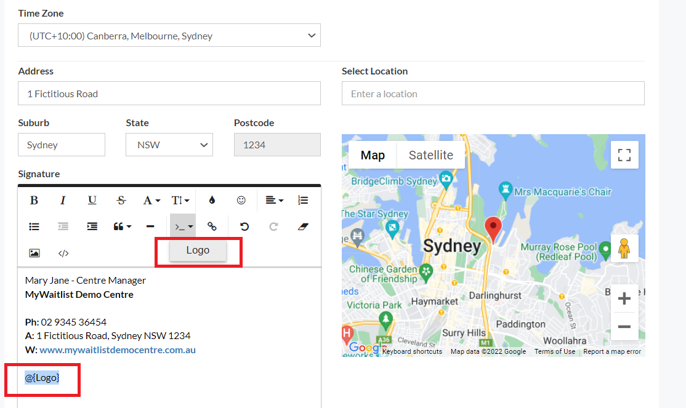
Task: Open text alignment dropdown
Action: (274, 200)
